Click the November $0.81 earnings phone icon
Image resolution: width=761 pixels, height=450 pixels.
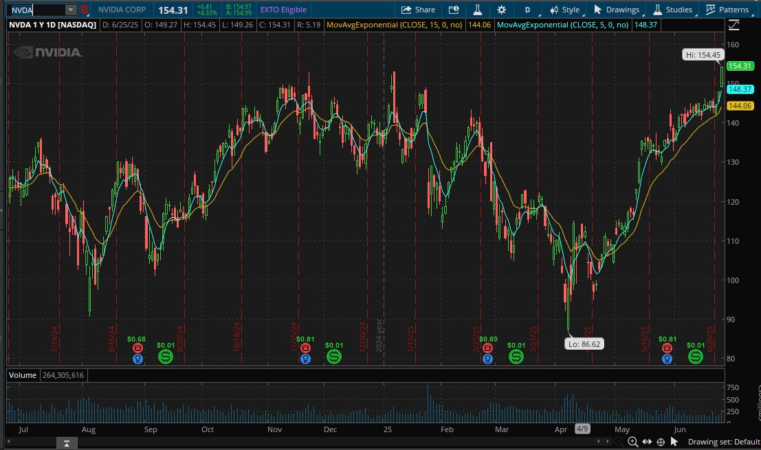pos(305,348)
